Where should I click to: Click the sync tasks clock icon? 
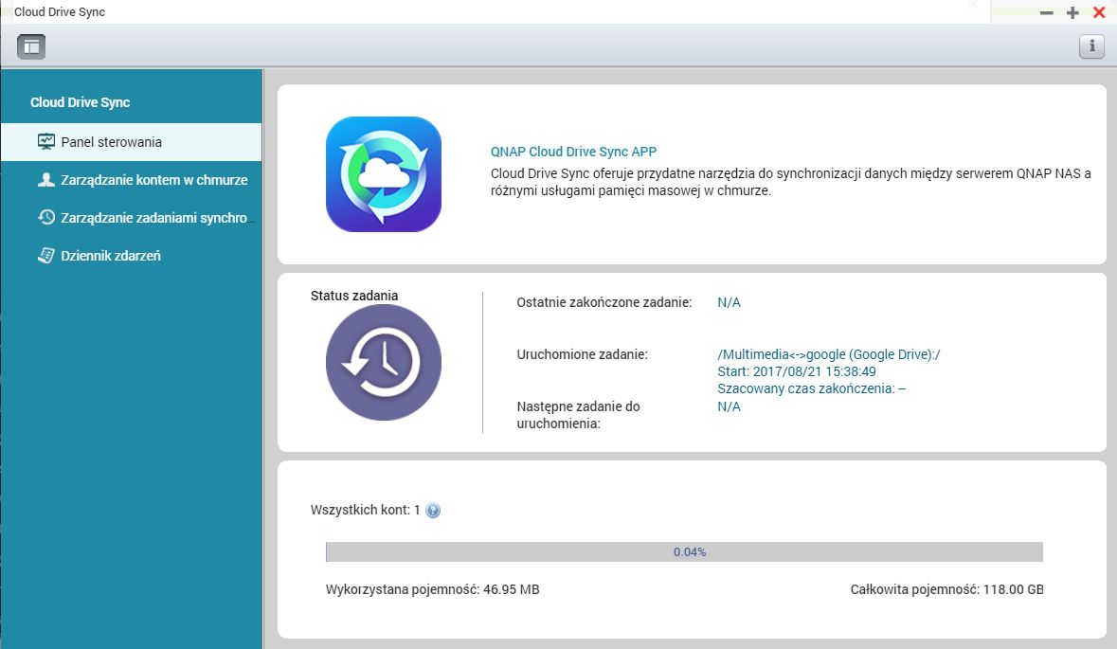pos(46,217)
